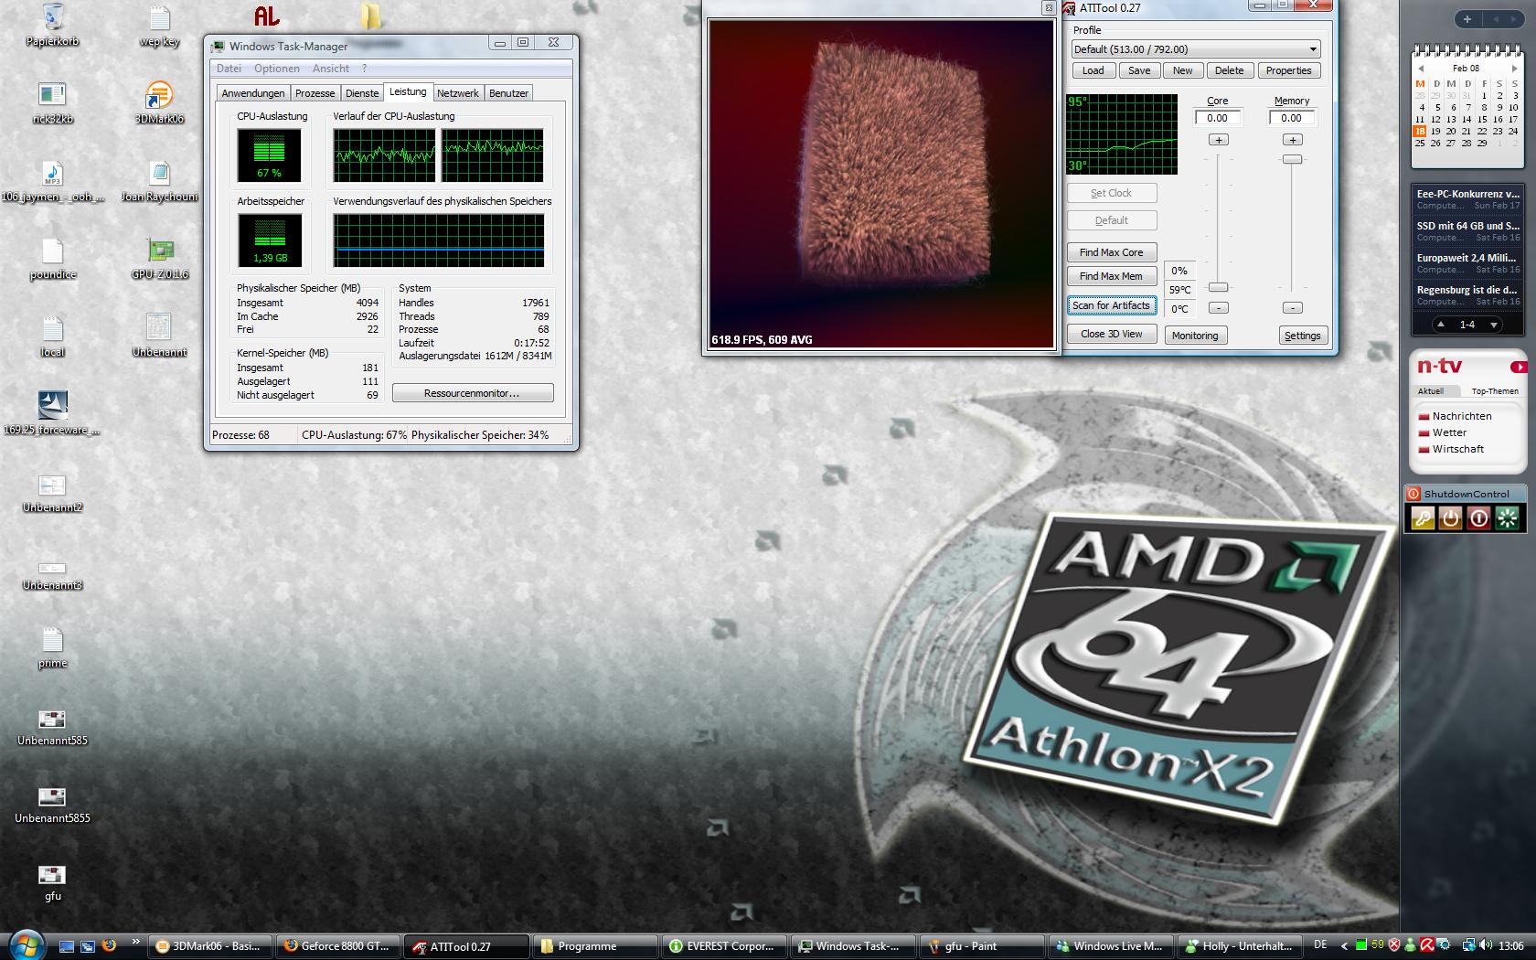Open the Ansicht menu in Task-Manager
The image size is (1536, 960).
(x=331, y=69)
